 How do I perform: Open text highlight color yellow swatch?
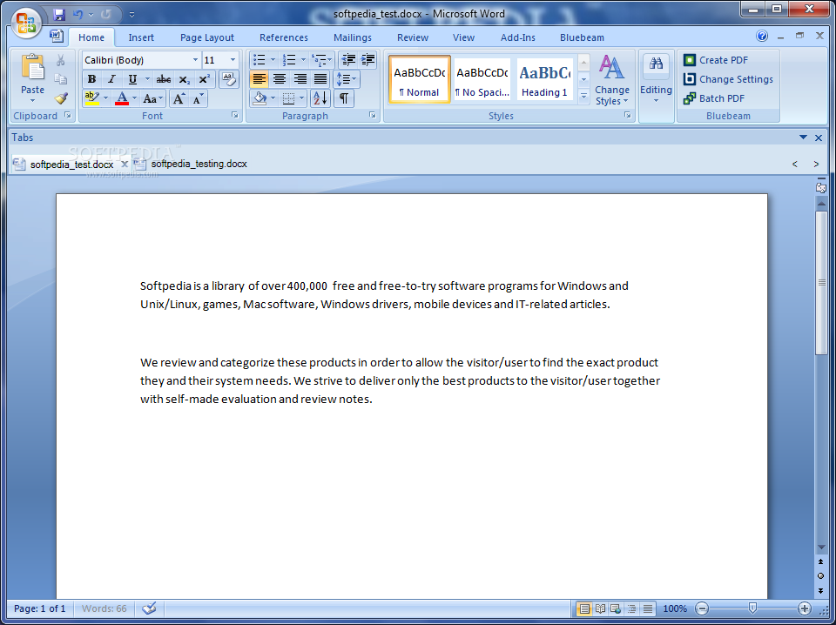click(x=91, y=98)
